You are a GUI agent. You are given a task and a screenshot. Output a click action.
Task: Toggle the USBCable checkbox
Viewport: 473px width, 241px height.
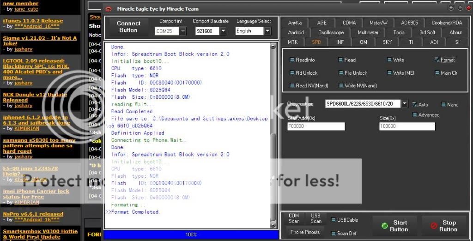[x=334, y=220]
